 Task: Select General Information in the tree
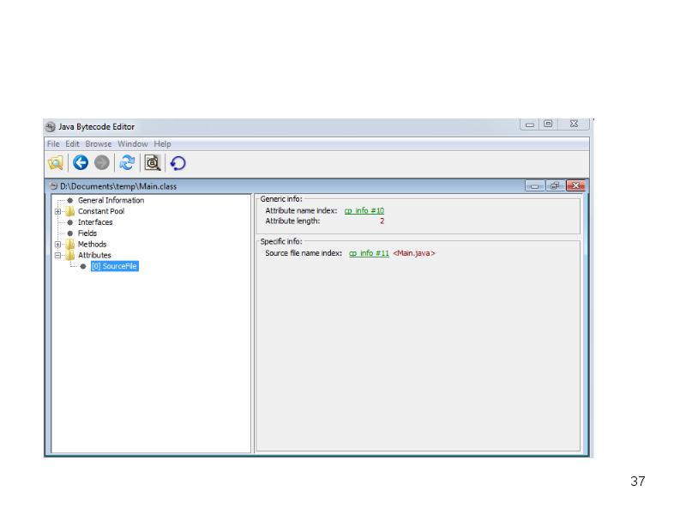click(x=111, y=201)
